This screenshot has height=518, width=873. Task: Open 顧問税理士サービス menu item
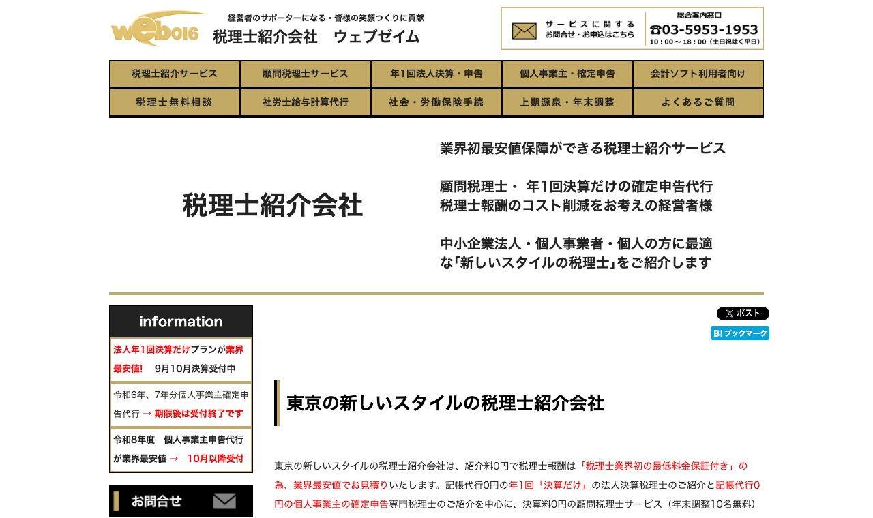pos(306,74)
